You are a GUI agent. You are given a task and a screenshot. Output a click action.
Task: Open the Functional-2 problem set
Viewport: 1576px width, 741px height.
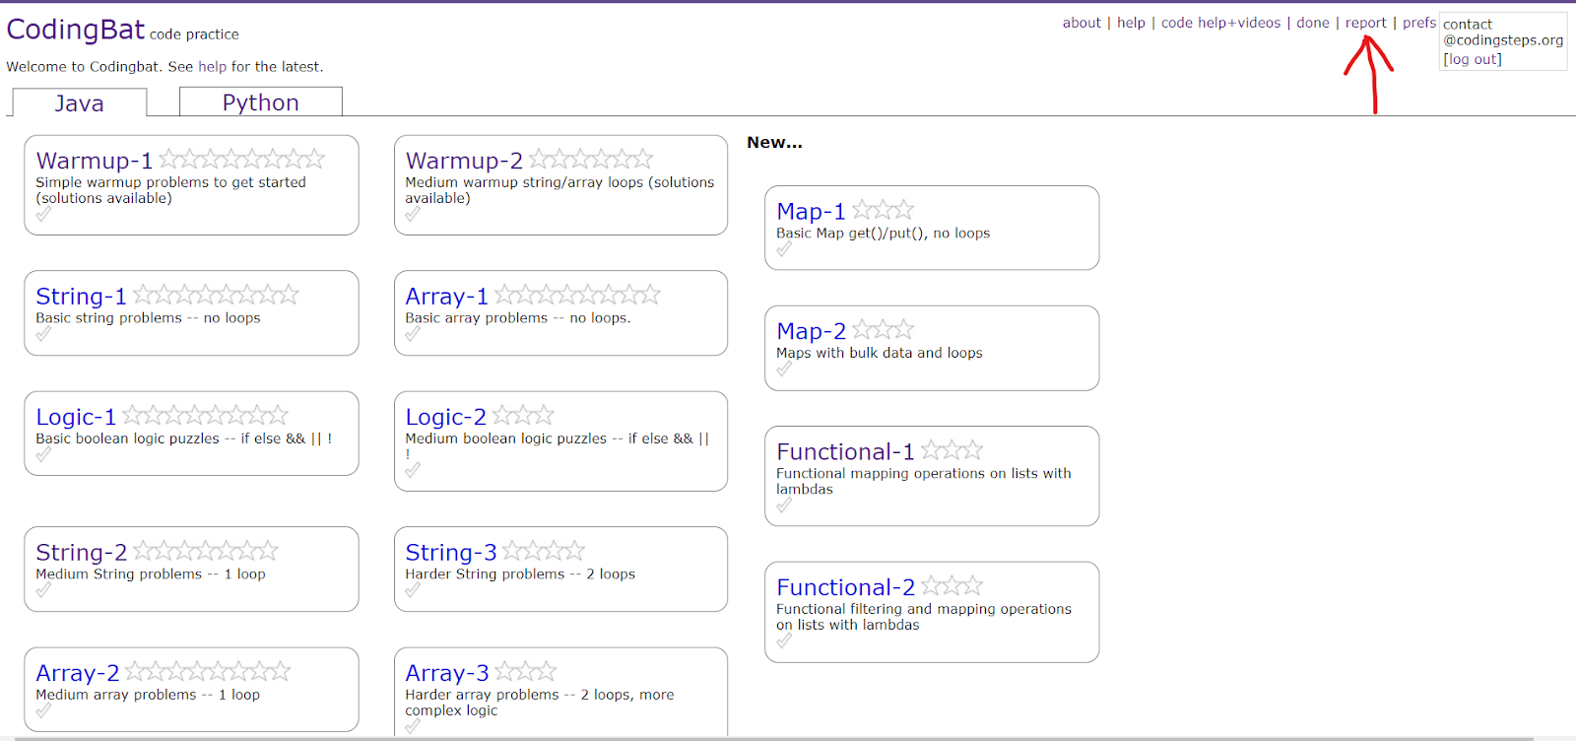(x=846, y=587)
